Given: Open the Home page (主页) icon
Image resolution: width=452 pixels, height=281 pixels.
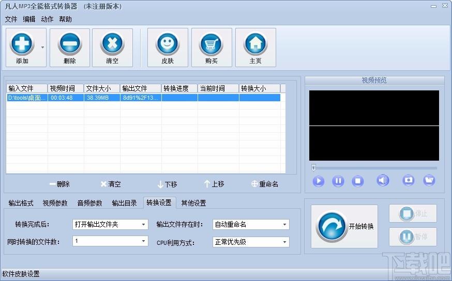Looking at the screenshot, I should pyautogui.click(x=255, y=43).
